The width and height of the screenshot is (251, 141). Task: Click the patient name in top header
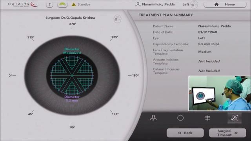(158, 4)
